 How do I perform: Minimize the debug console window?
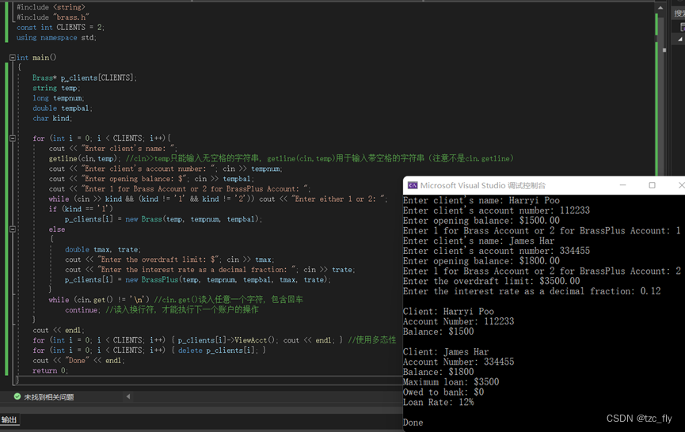(622, 185)
